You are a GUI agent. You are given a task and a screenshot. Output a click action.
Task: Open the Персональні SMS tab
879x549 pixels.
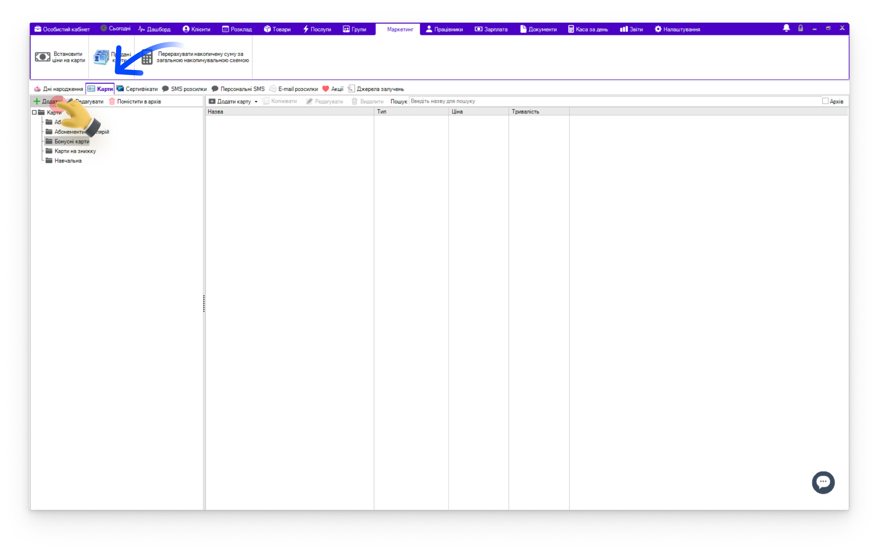click(238, 89)
